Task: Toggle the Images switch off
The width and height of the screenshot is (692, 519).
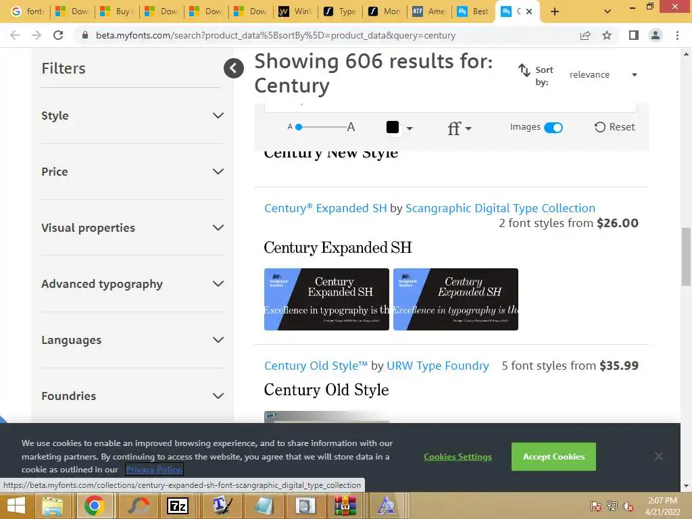Action: (553, 128)
